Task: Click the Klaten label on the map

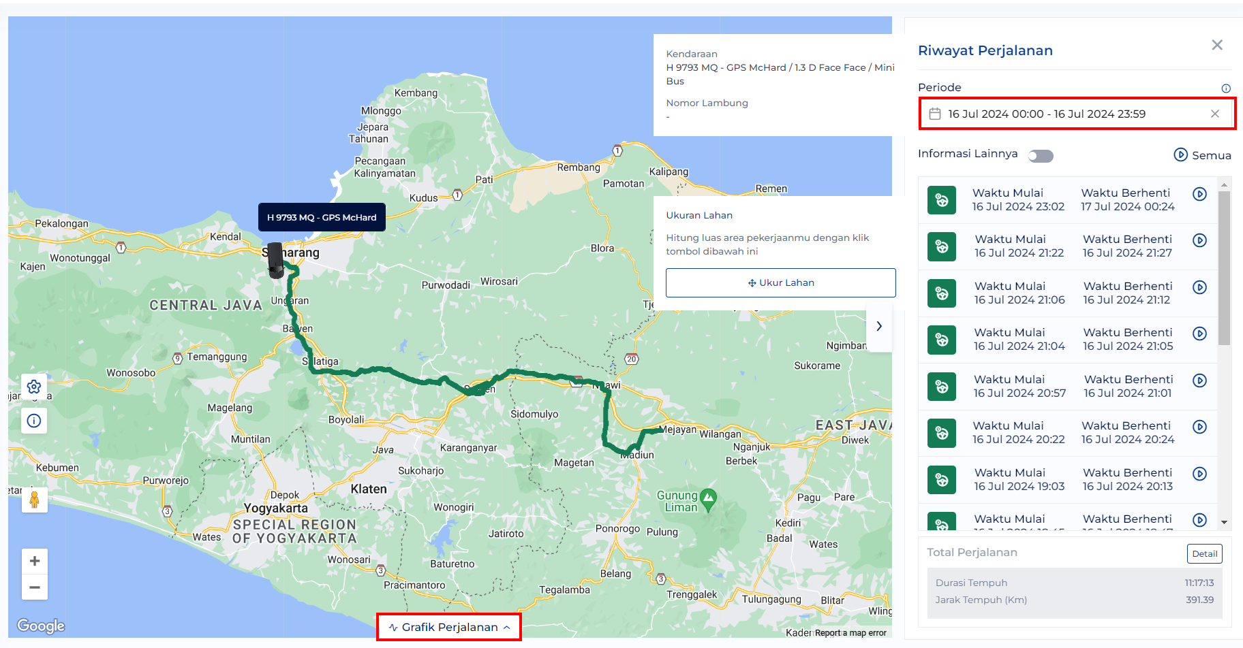Action: [369, 489]
